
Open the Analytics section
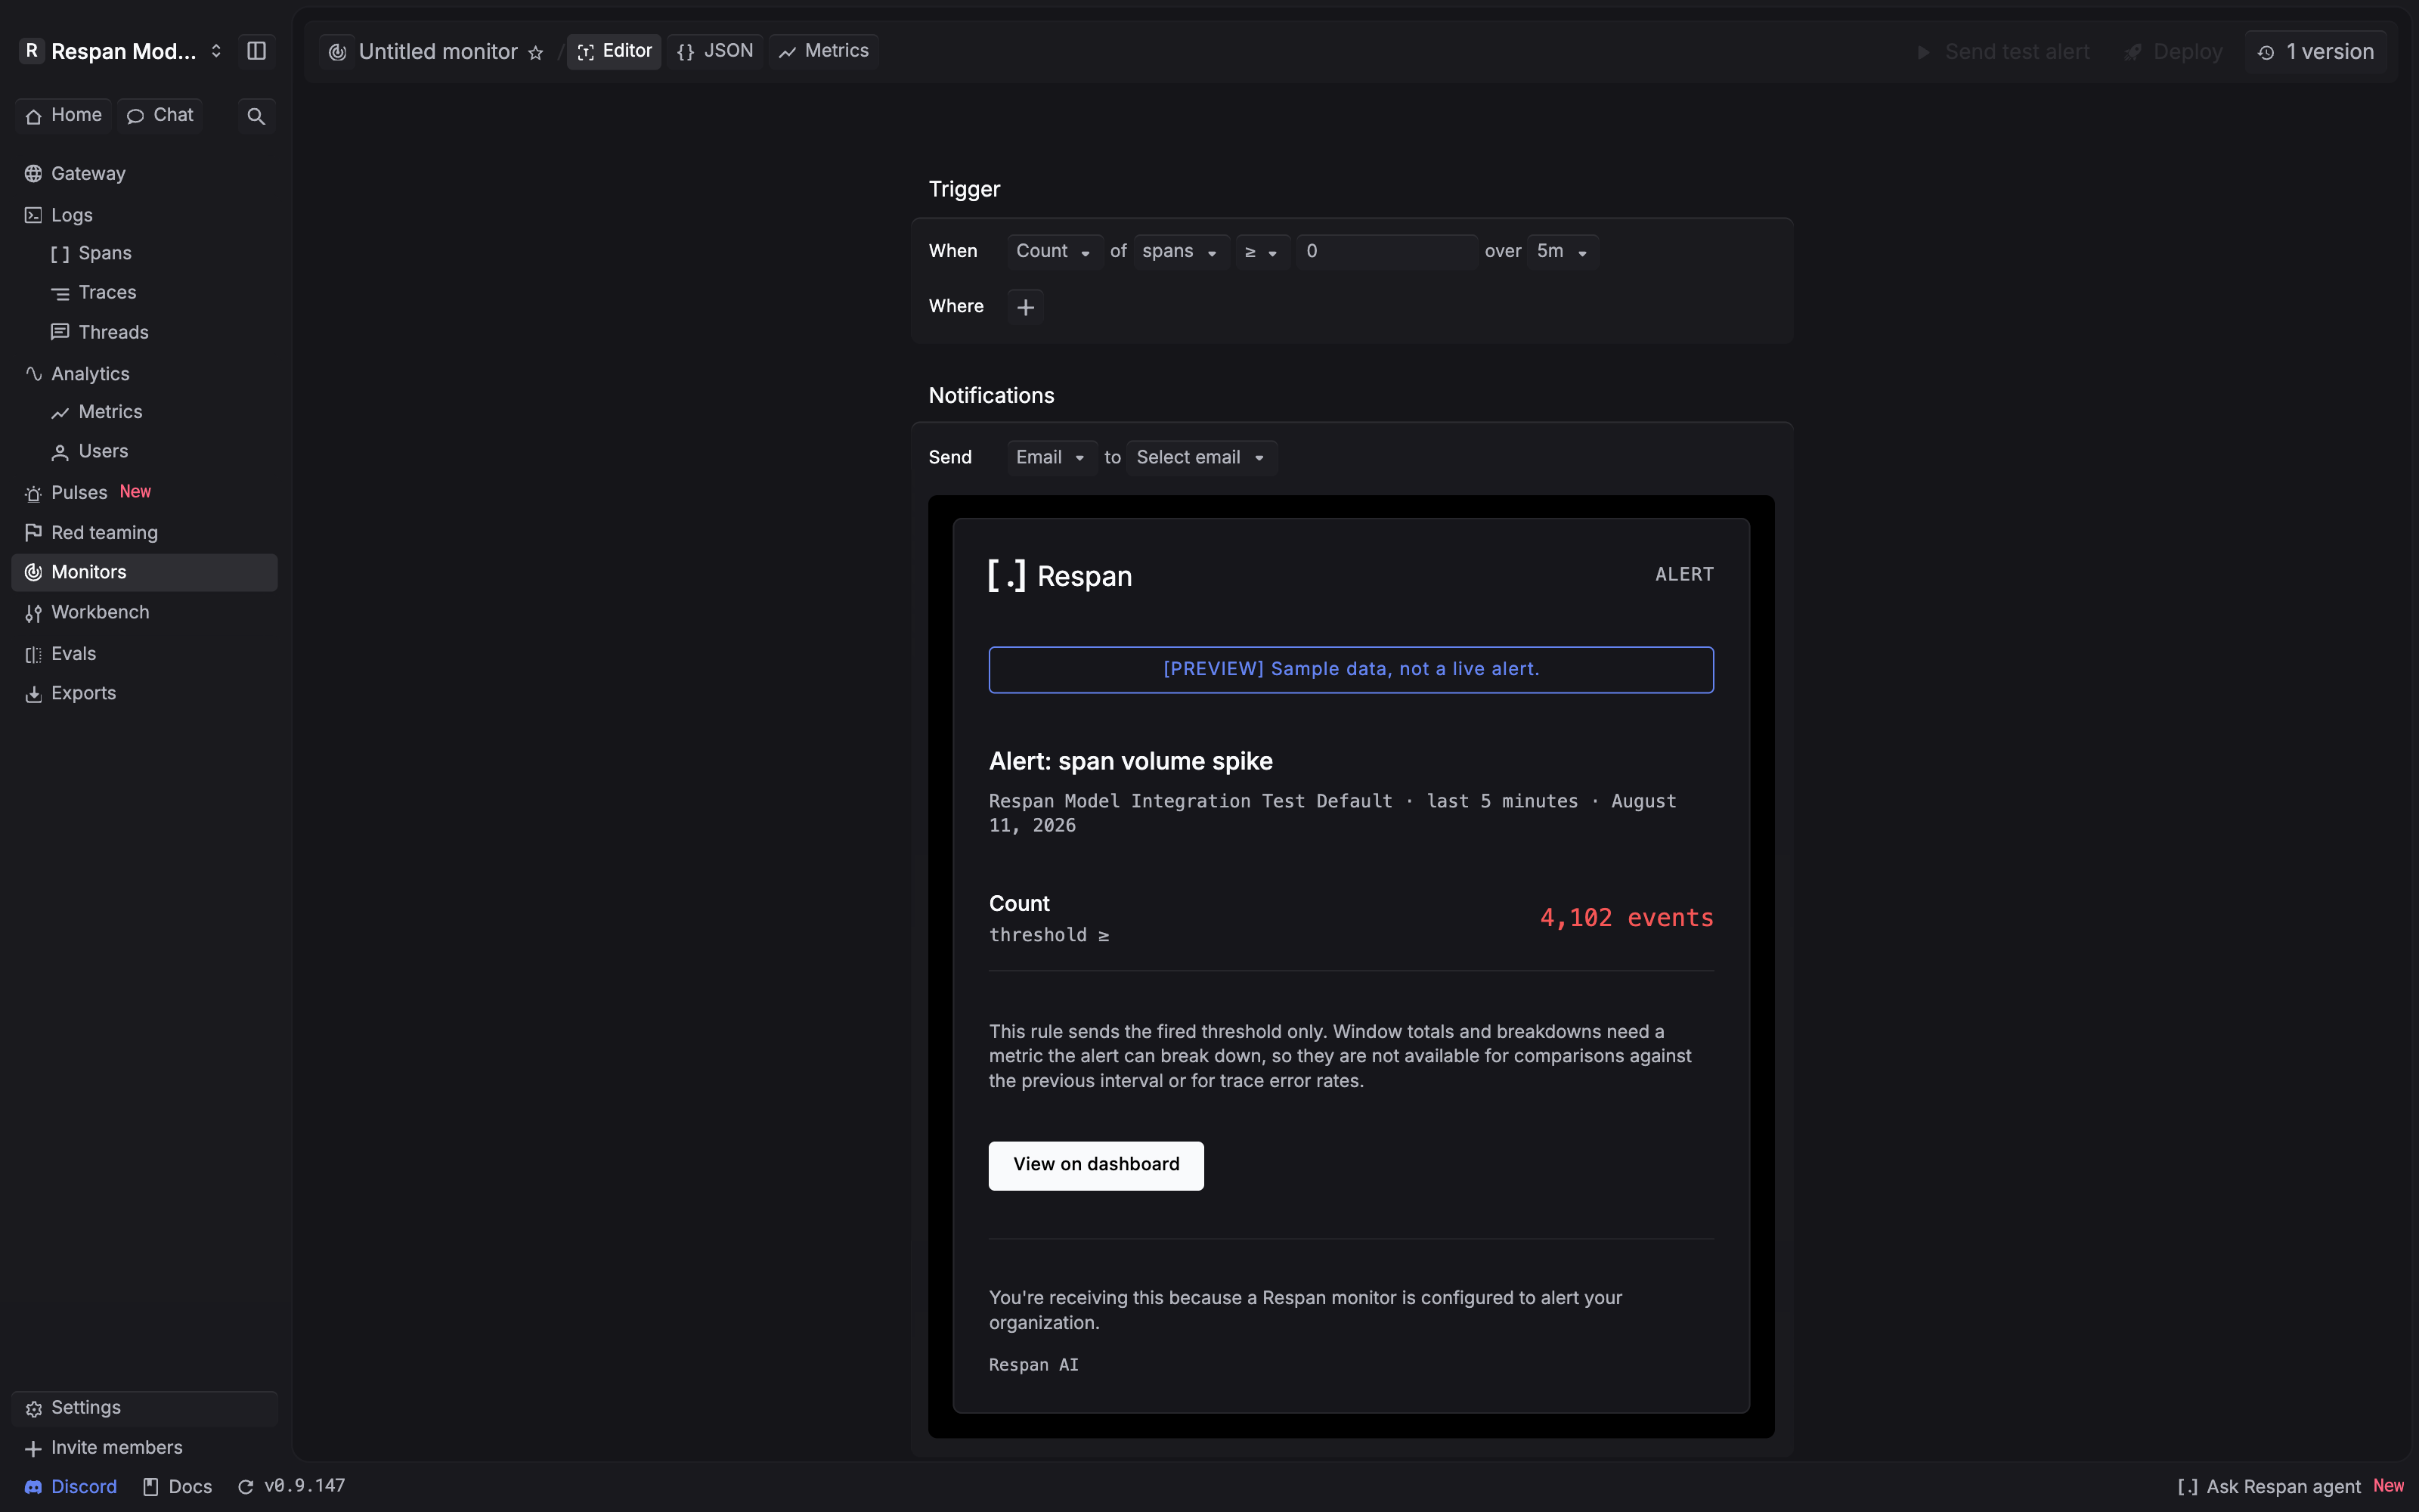pos(145,374)
